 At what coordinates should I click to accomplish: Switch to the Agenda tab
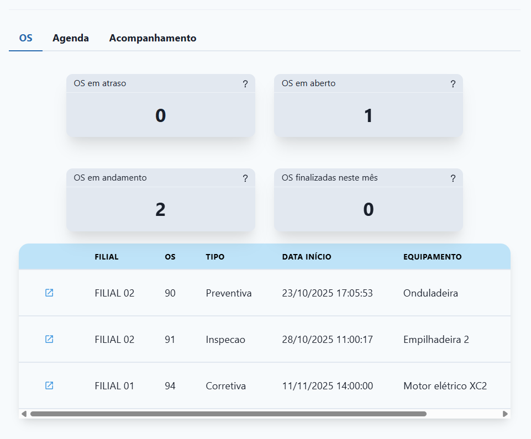[x=71, y=38]
